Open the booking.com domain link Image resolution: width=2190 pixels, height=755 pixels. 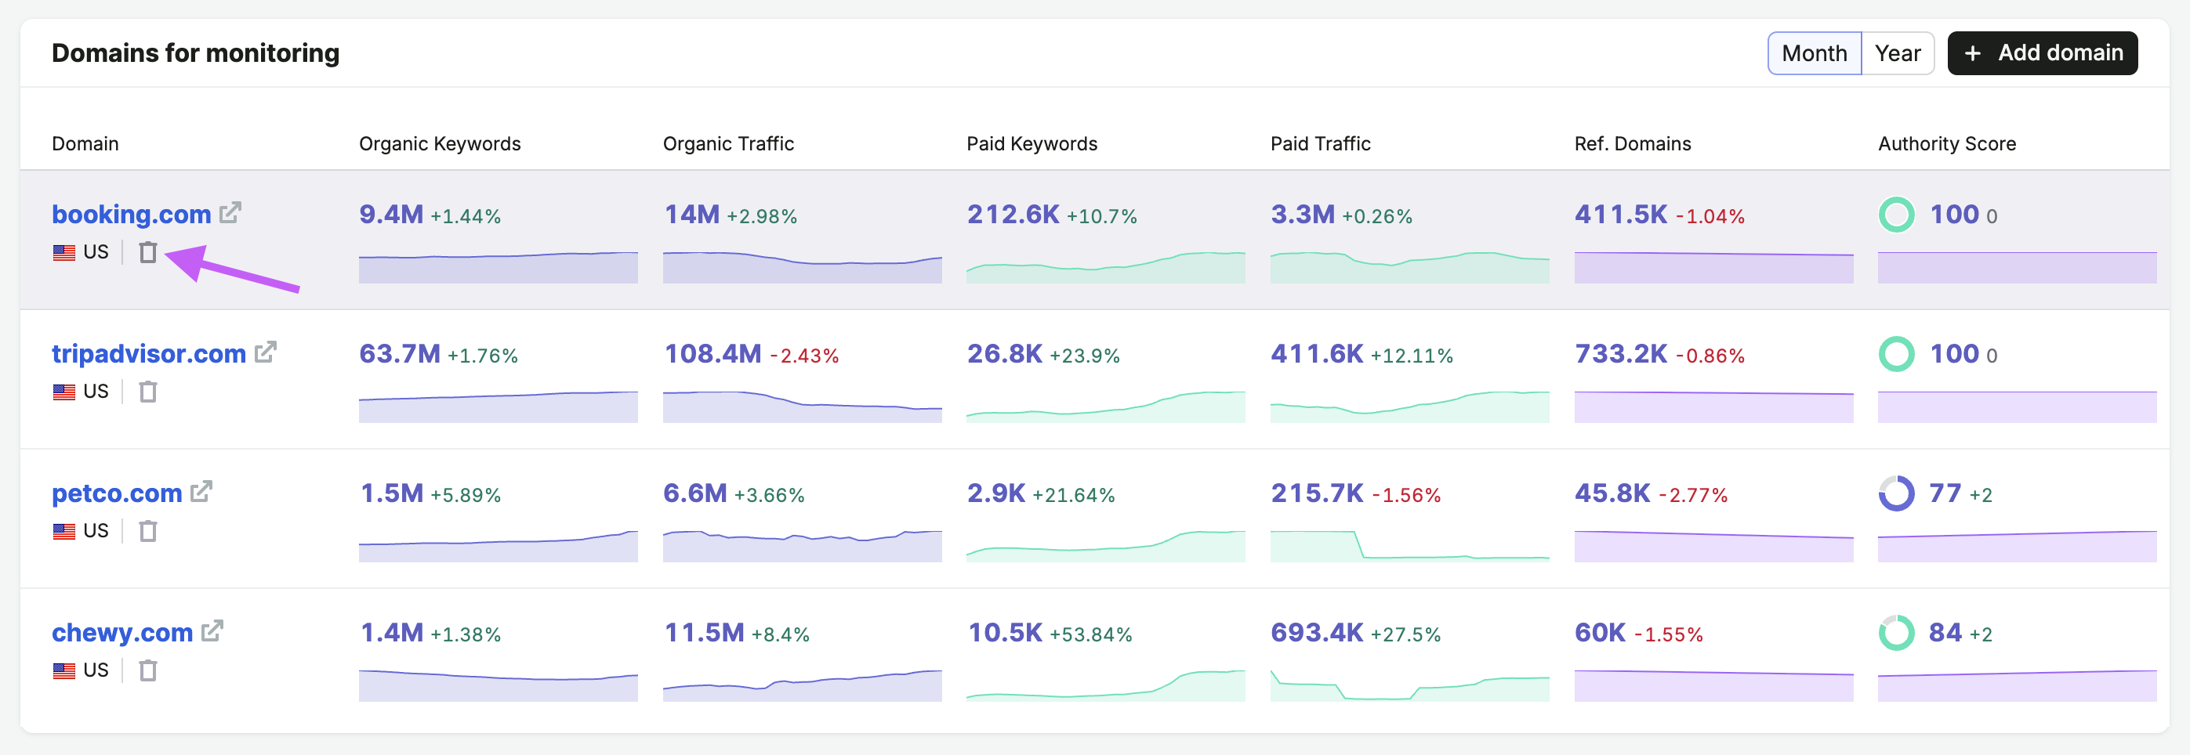(x=131, y=214)
